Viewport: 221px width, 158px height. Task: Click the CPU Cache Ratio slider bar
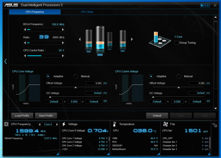44,56
